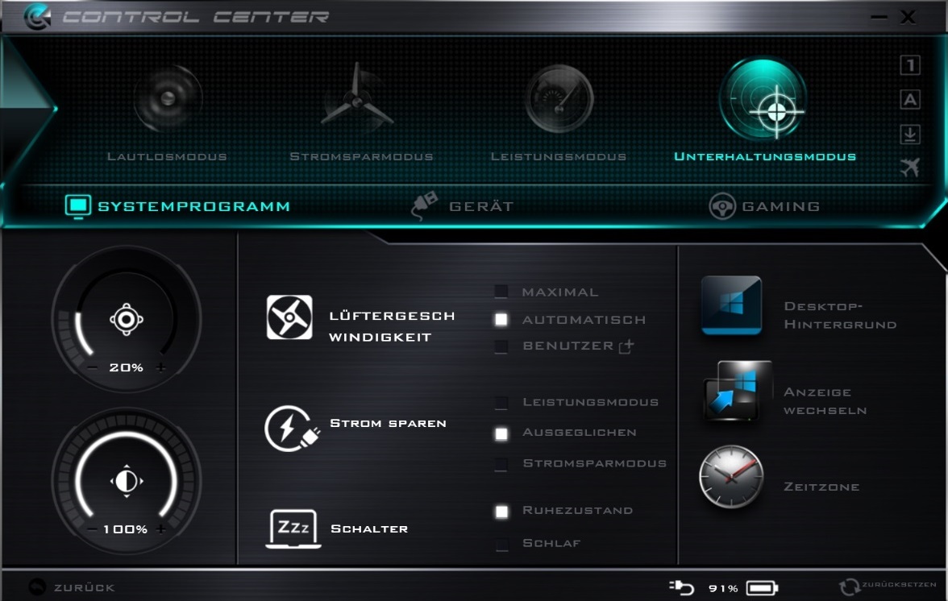Increase brightness with plus at 100%
Screen dimensions: 948x601
tap(160, 529)
